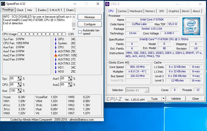Switch to the Mainboard tab in CPU-Z
207x131 pixels.
[x=136, y=11]
